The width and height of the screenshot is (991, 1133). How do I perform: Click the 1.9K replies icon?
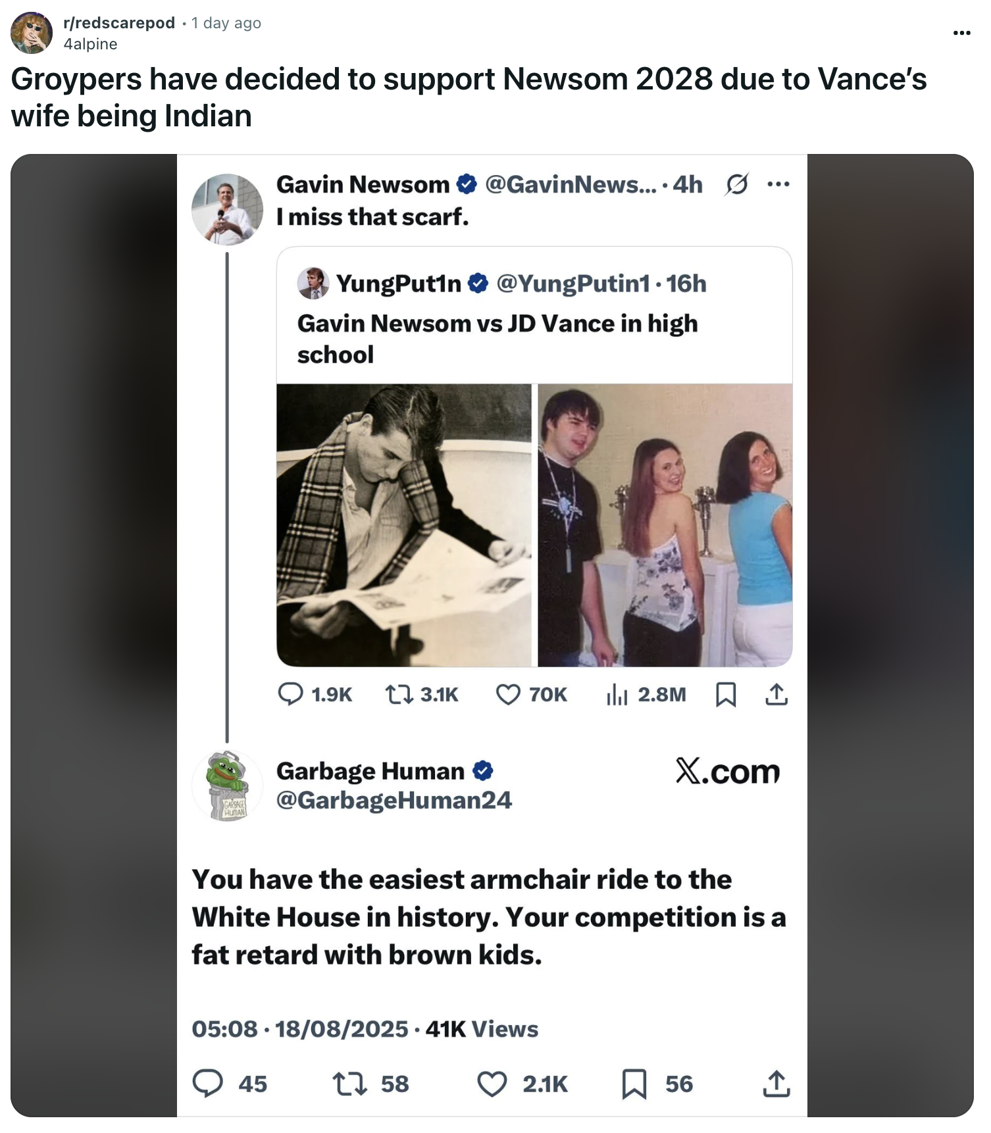pyautogui.click(x=290, y=694)
